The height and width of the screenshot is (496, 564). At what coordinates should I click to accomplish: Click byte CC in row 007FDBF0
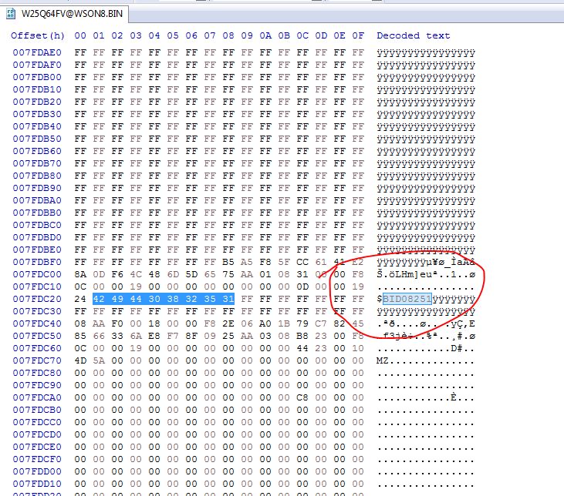pos(302,262)
